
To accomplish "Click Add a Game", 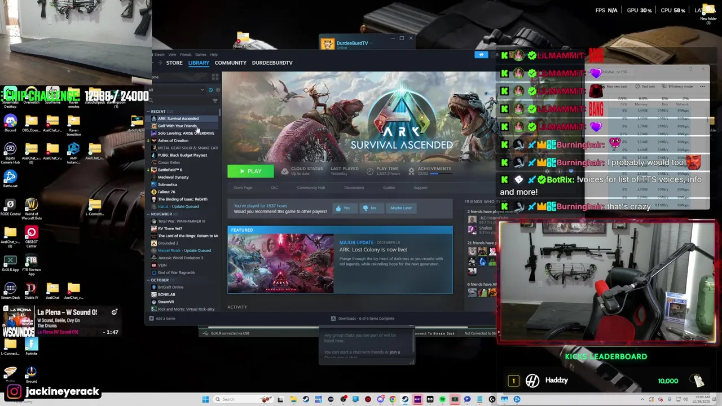I will pos(162,319).
